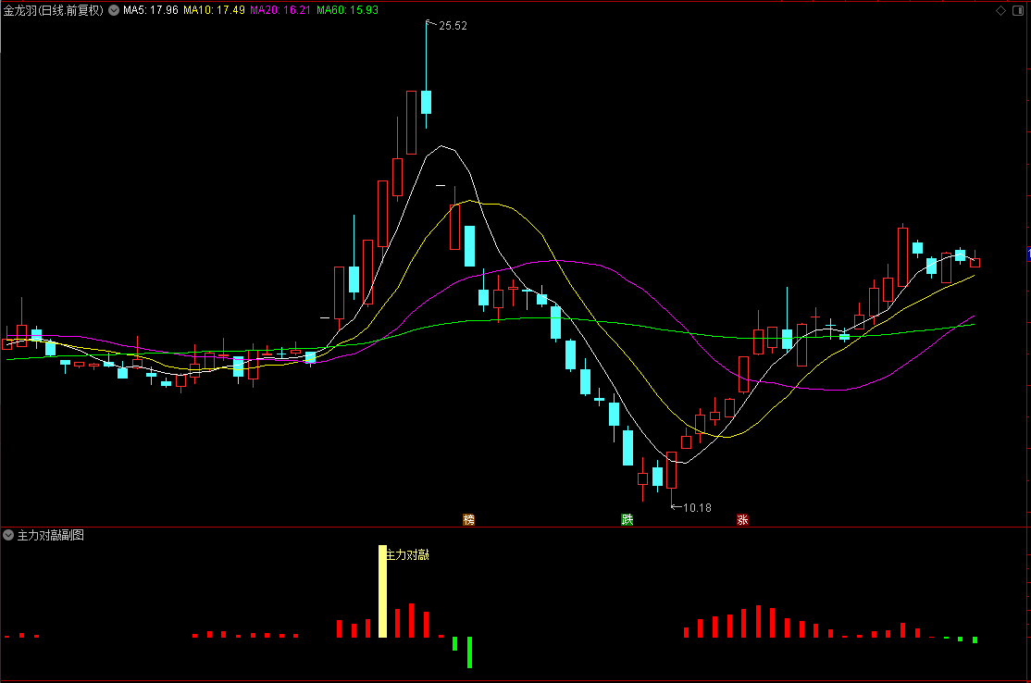Image resolution: width=1031 pixels, height=683 pixels.
Task: Click the green 跌 event marker
Action: (627, 519)
